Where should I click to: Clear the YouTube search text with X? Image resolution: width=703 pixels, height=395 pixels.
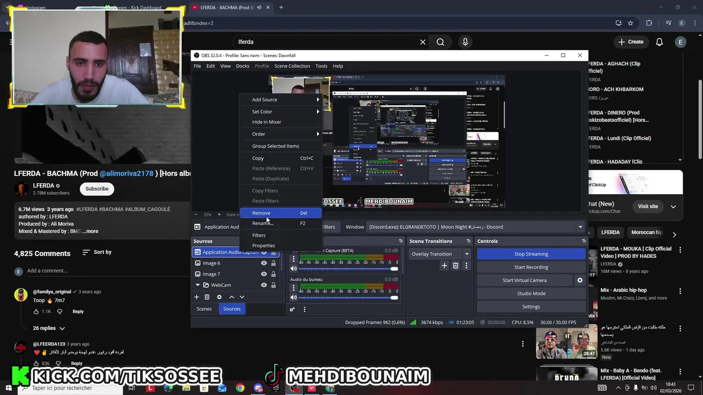coord(423,42)
